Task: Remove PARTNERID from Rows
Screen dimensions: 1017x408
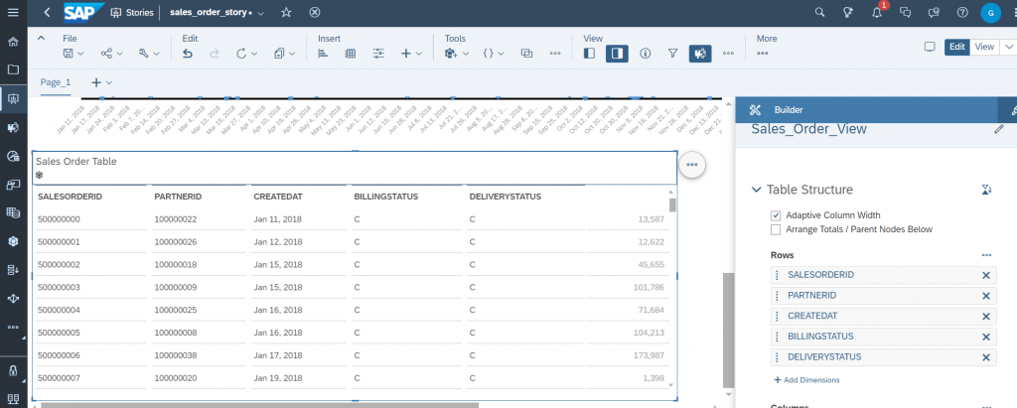Action: click(986, 296)
